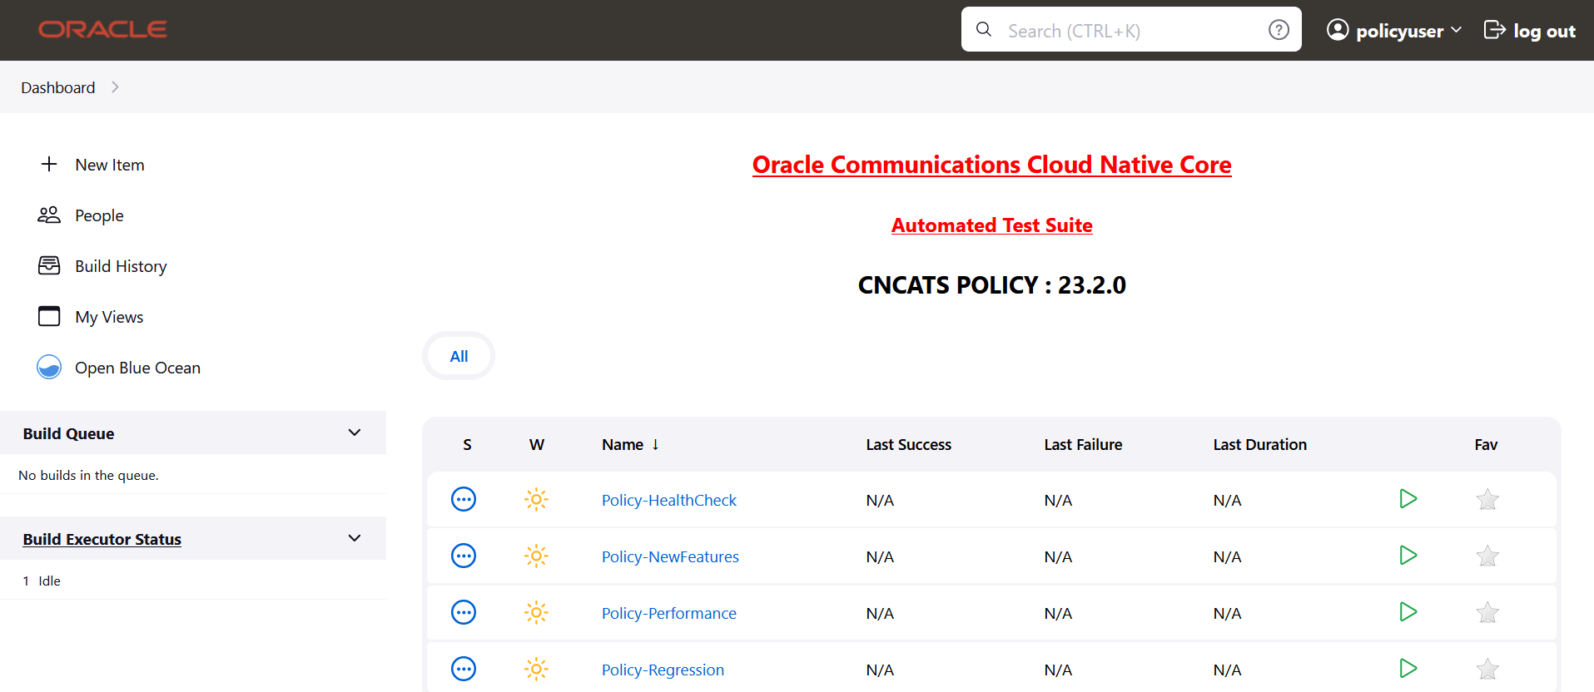This screenshot has height=692, width=1594.
Task: Open search help question-mark icon
Action: (1279, 30)
